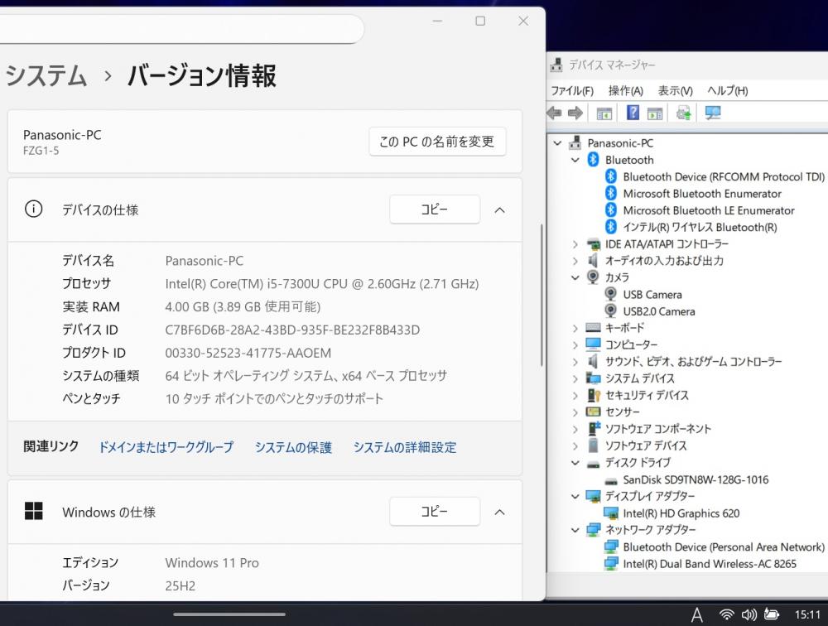Select the USB2.0 Camera device
Image resolution: width=828 pixels, height=626 pixels.
click(658, 311)
